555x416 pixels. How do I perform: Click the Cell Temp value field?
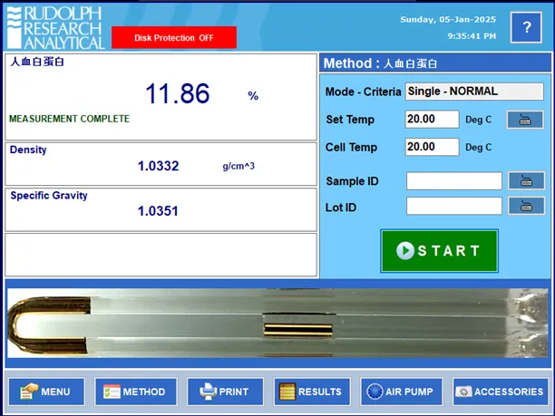(x=432, y=147)
